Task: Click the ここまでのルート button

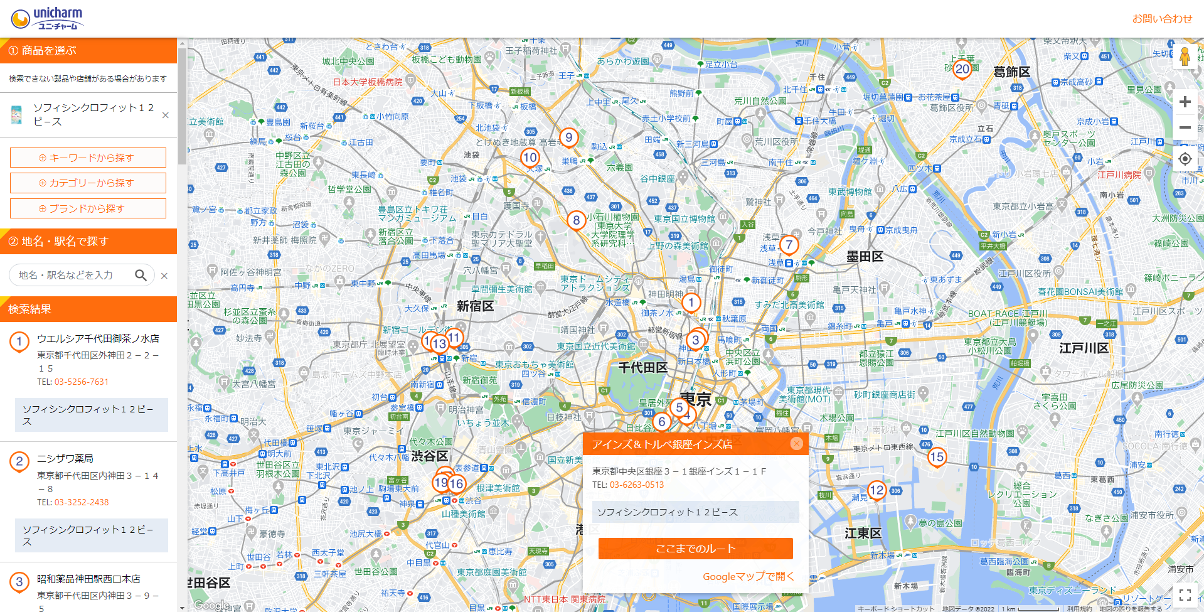Action: pyautogui.click(x=695, y=549)
